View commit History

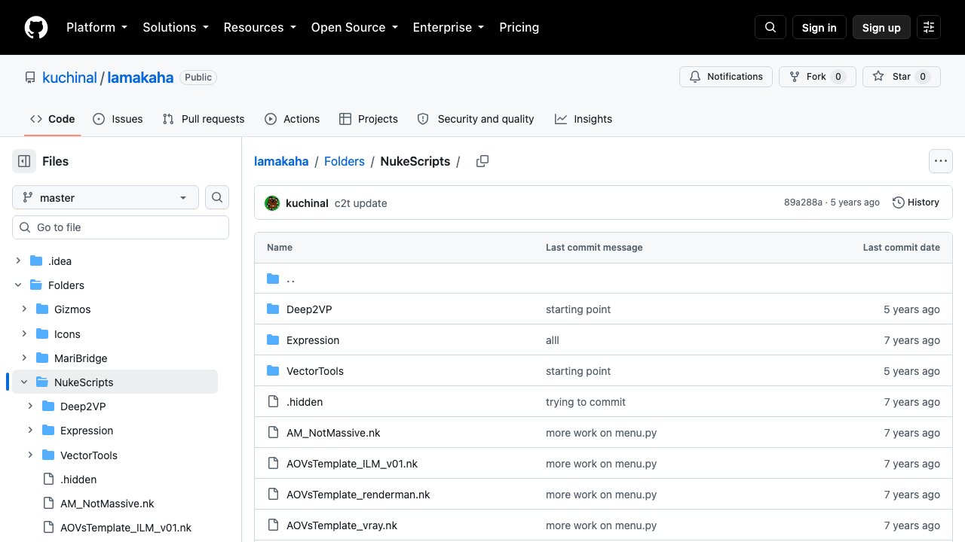click(x=916, y=202)
